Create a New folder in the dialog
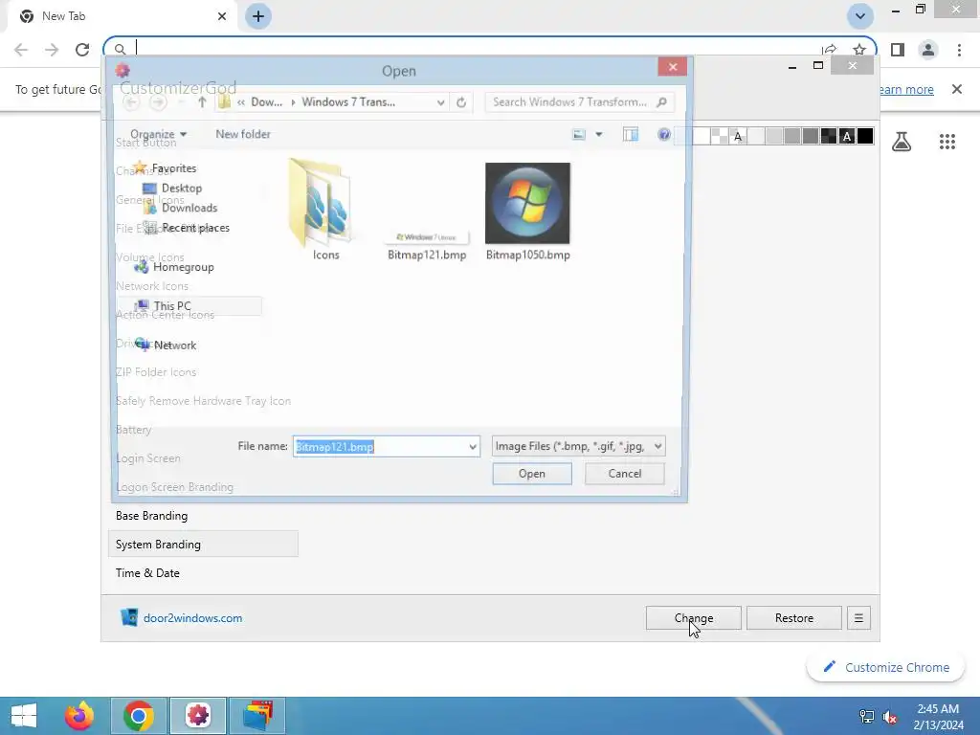 pyautogui.click(x=243, y=134)
